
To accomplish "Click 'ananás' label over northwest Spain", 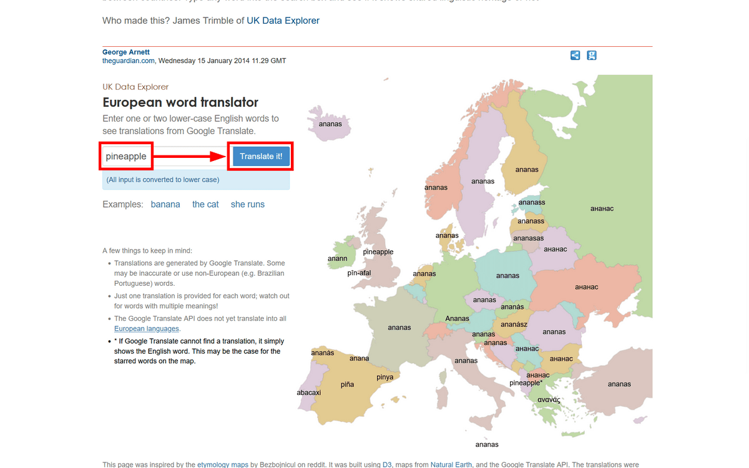I will (x=323, y=353).
